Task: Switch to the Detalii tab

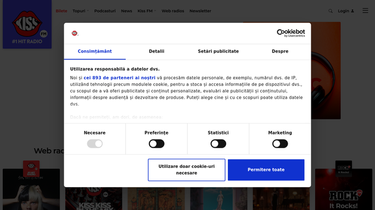Action: click(156, 51)
